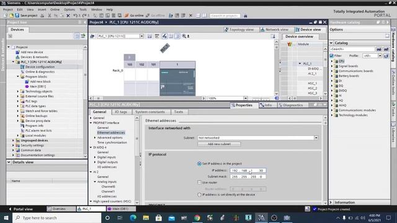Click the Delete X icon next to paste
Image resolution: width=397 pixels, height=223 pixels.
68,15
